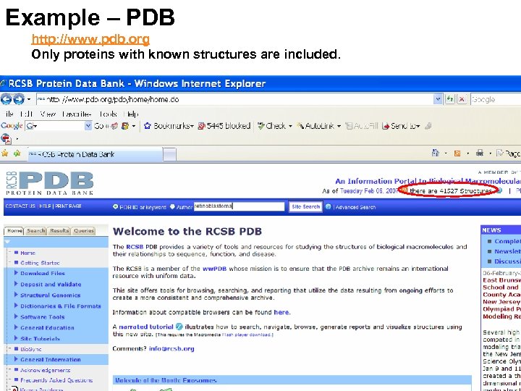Click the search field containing 'retinoblastoma'
Image resolution: width=521 pixels, height=391 pixels.
click(x=240, y=206)
